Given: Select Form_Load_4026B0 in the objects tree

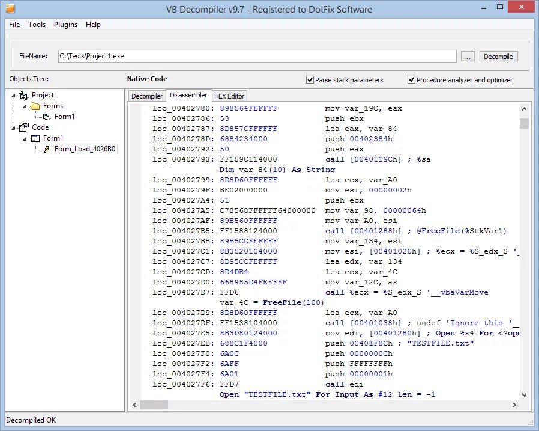Looking at the screenshot, I should coord(85,149).
